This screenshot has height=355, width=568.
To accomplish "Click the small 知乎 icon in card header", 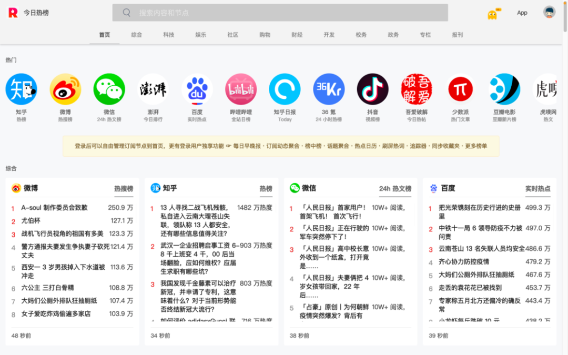I will (x=155, y=188).
